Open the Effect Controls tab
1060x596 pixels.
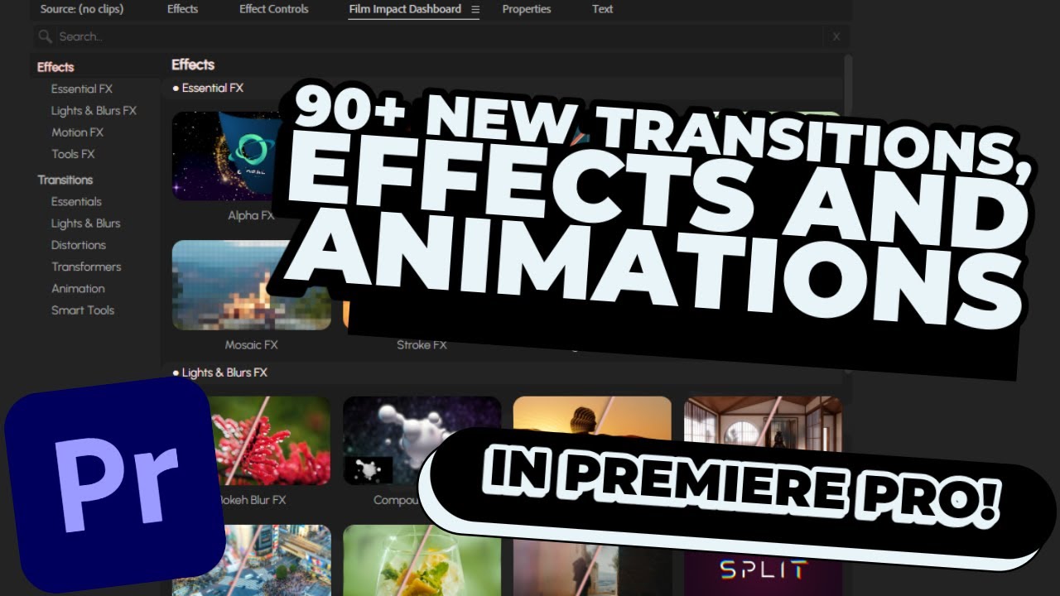click(273, 9)
